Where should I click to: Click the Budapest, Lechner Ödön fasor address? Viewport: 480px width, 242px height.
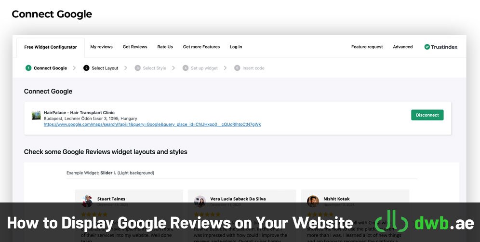pyautogui.click(x=90, y=118)
